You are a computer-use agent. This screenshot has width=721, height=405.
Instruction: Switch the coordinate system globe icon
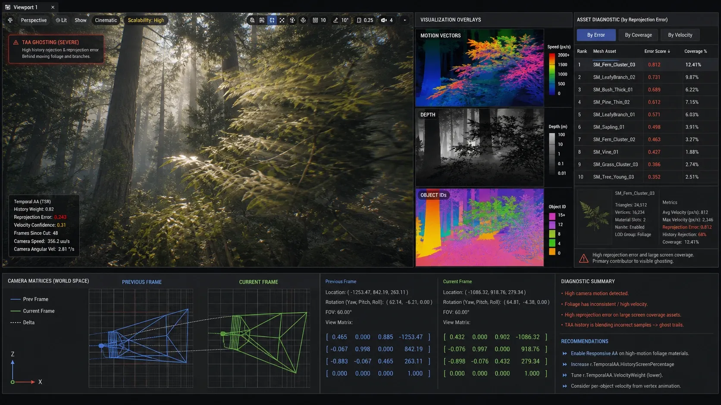[x=292, y=20]
